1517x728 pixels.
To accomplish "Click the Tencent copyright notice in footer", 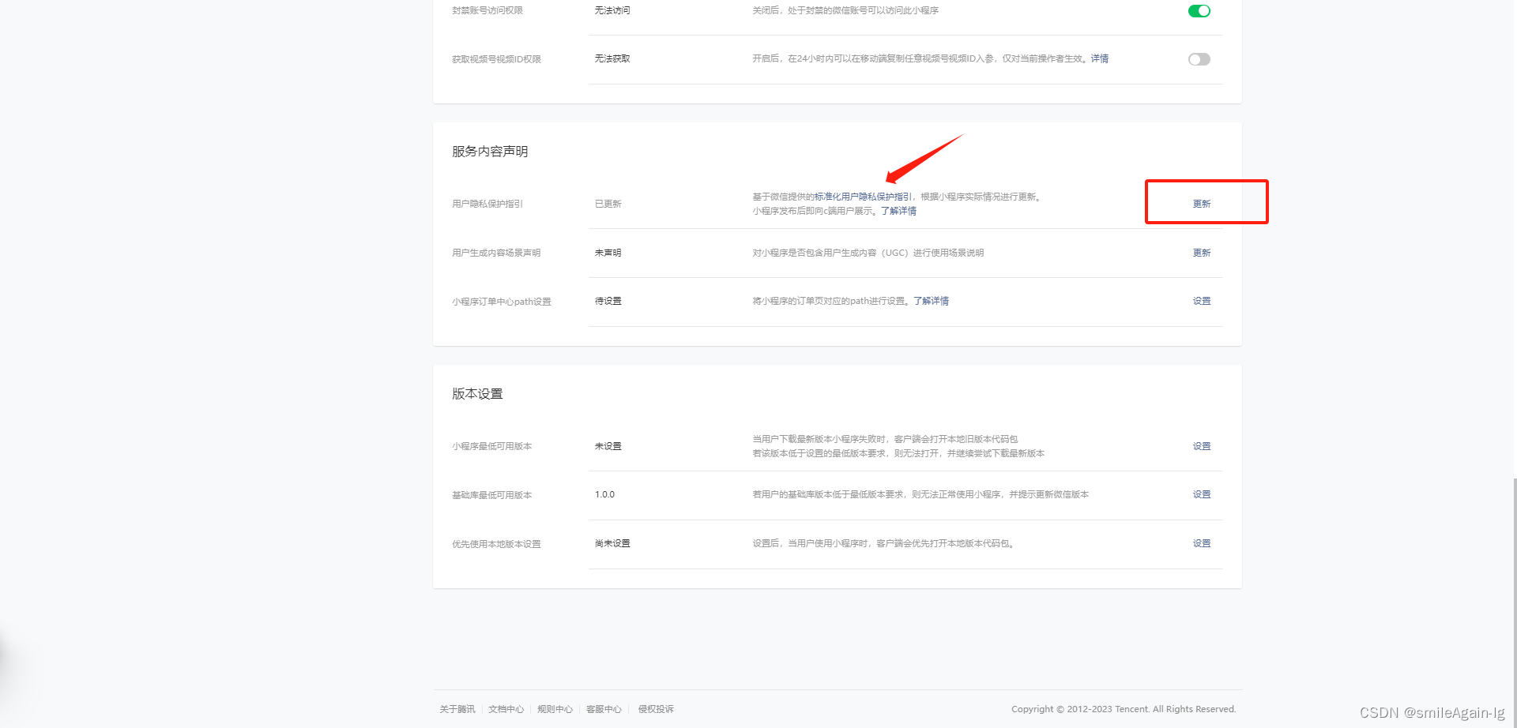I will click(x=1124, y=709).
